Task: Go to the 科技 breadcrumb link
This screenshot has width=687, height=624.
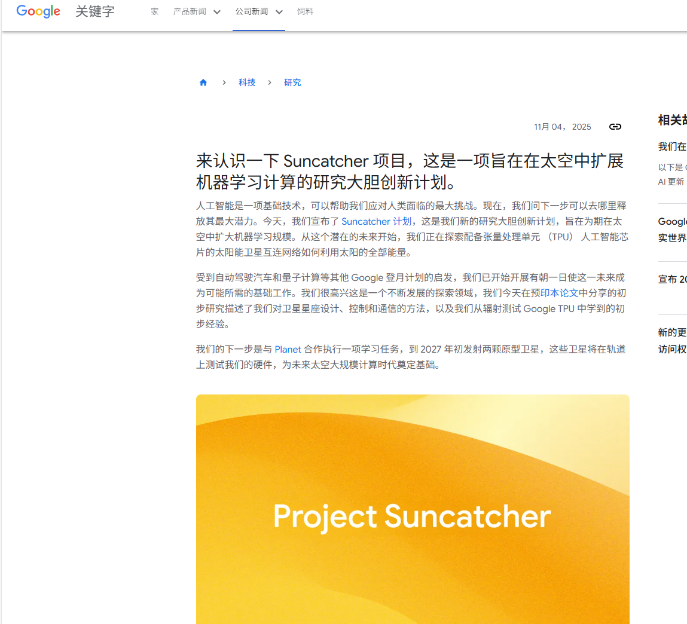Action: (247, 82)
